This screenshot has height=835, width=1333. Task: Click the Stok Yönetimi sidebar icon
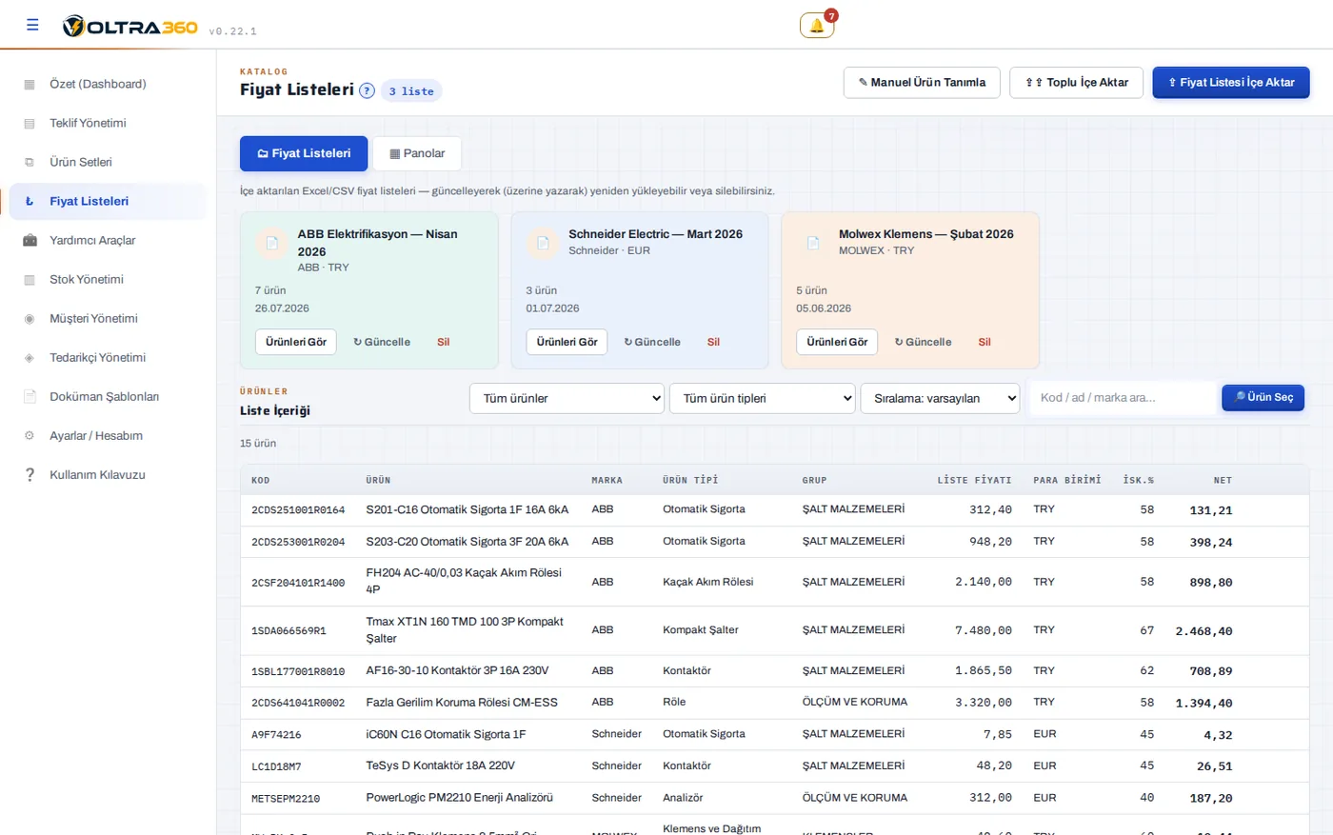pos(30,280)
